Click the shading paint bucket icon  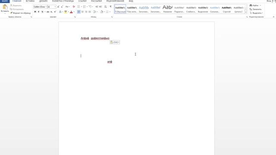102,12
